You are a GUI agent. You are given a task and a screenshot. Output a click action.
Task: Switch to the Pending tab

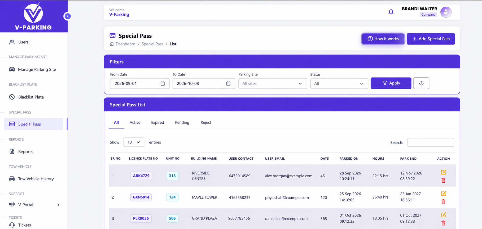182,123
